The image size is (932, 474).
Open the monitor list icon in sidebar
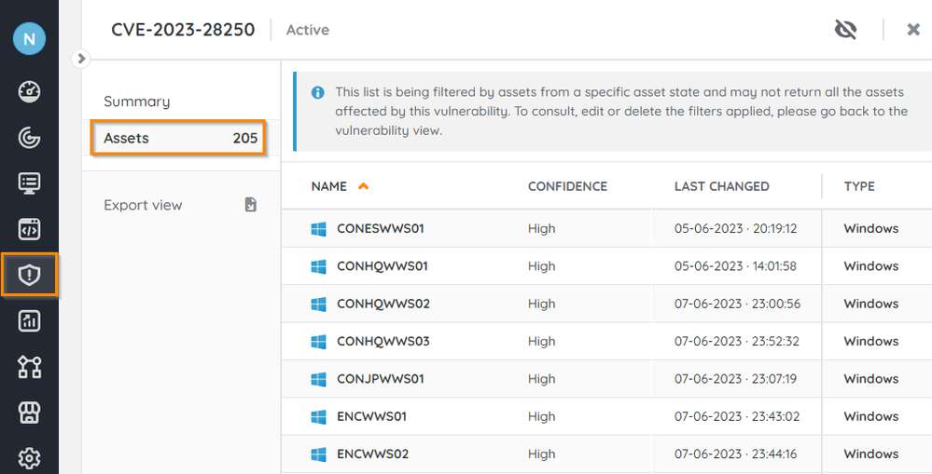tap(29, 183)
